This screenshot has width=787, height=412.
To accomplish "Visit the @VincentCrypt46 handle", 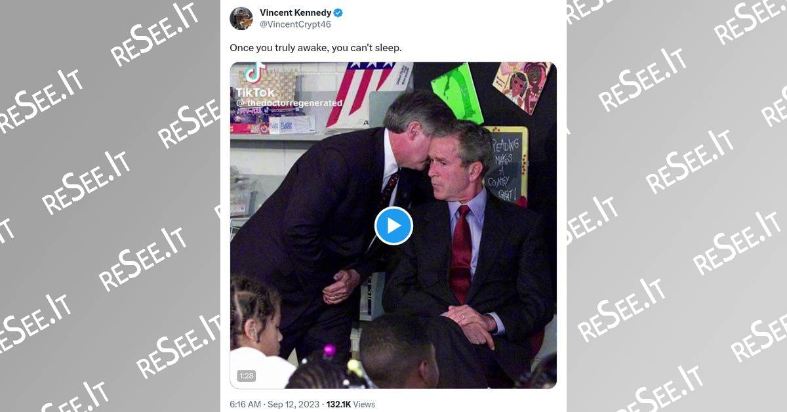I will click(x=295, y=24).
